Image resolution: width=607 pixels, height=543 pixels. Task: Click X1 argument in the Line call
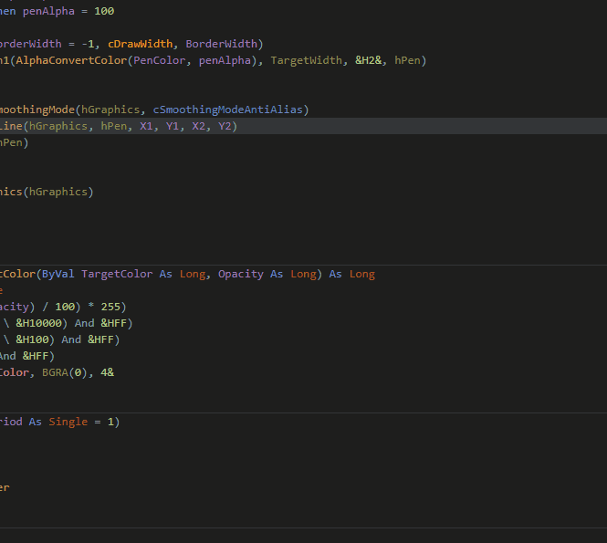[x=146, y=126]
